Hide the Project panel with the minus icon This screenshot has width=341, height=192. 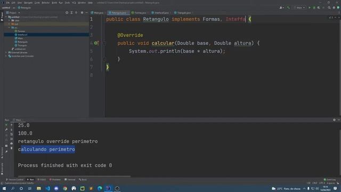tap(86, 13)
